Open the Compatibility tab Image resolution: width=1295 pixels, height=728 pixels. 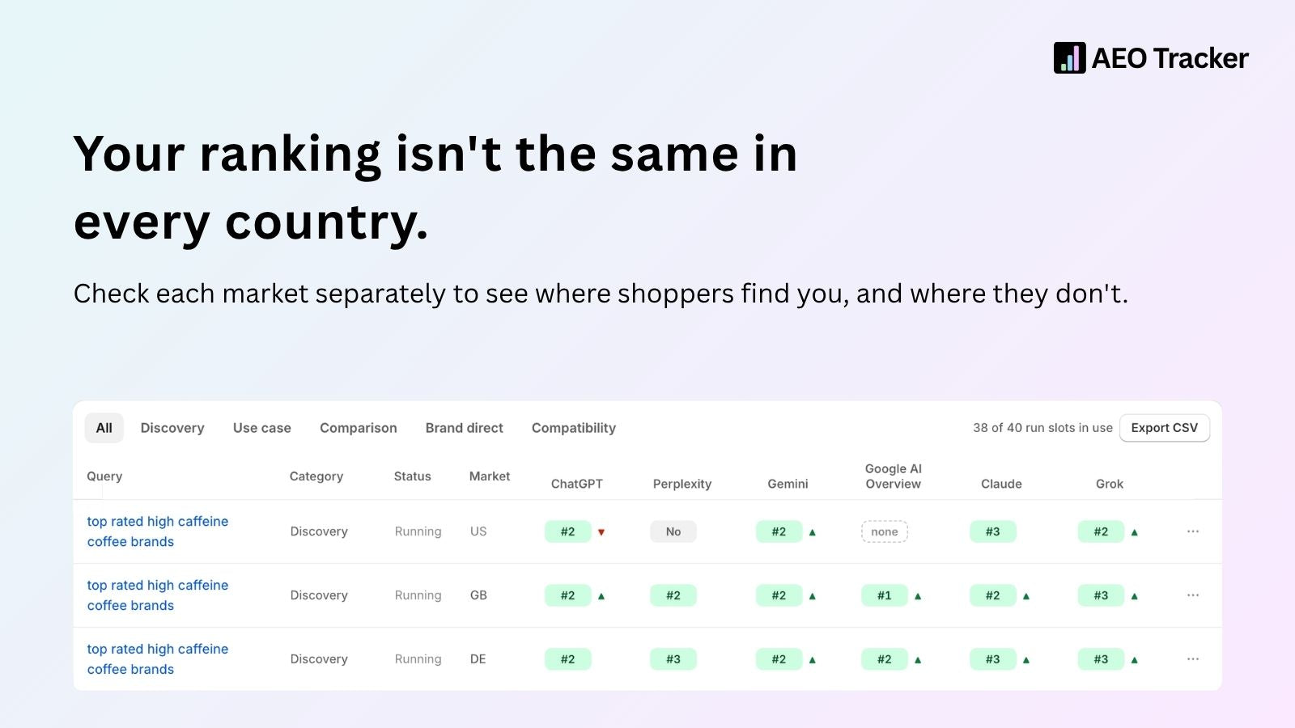(574, 428)
